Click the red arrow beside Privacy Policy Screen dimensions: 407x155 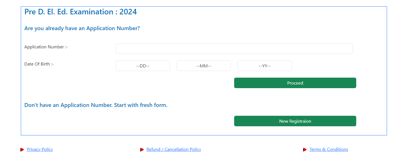pyautogui.click(x=22, y=149)
